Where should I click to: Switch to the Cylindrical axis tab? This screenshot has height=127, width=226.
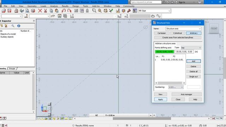[177, 33]
